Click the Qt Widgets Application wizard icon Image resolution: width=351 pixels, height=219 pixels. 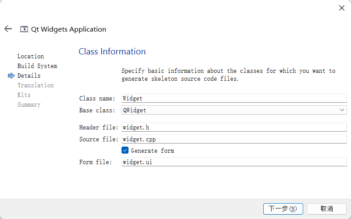pyautogui.click(x=24, y=29)
